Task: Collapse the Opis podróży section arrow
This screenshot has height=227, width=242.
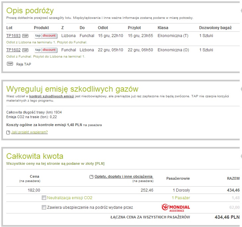Action: 241,11
